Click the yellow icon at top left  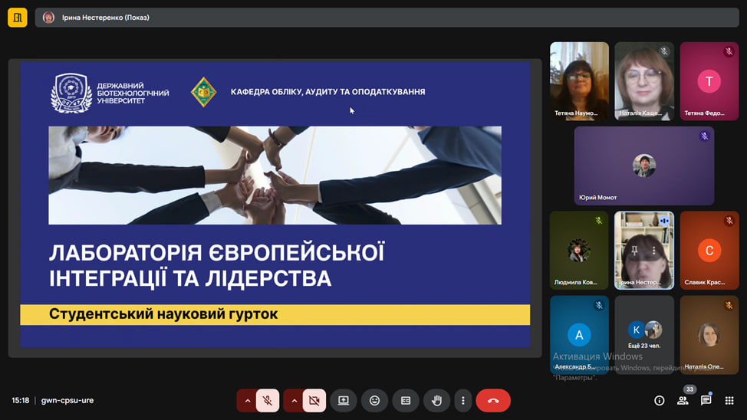(18, 18)
